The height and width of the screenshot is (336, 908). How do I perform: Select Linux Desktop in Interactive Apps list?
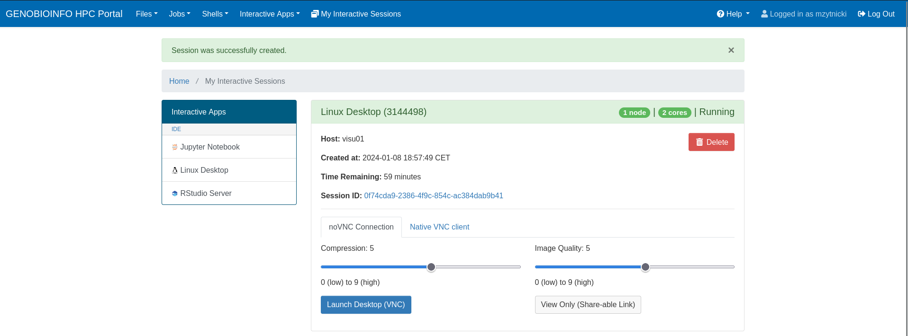click(229, 170)
